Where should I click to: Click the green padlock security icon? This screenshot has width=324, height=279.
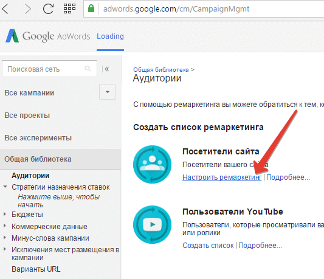[91, 9]
